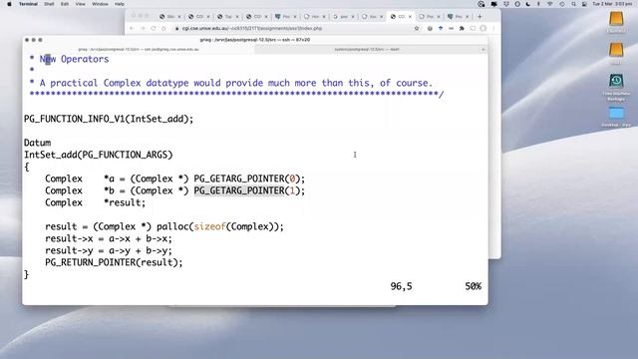Switch to the Google-icon browser tab
Viewport: 638px width, 359px height.
(x=343, y=17)
